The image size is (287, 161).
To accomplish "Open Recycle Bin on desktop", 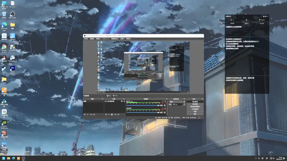I will 4,15.
